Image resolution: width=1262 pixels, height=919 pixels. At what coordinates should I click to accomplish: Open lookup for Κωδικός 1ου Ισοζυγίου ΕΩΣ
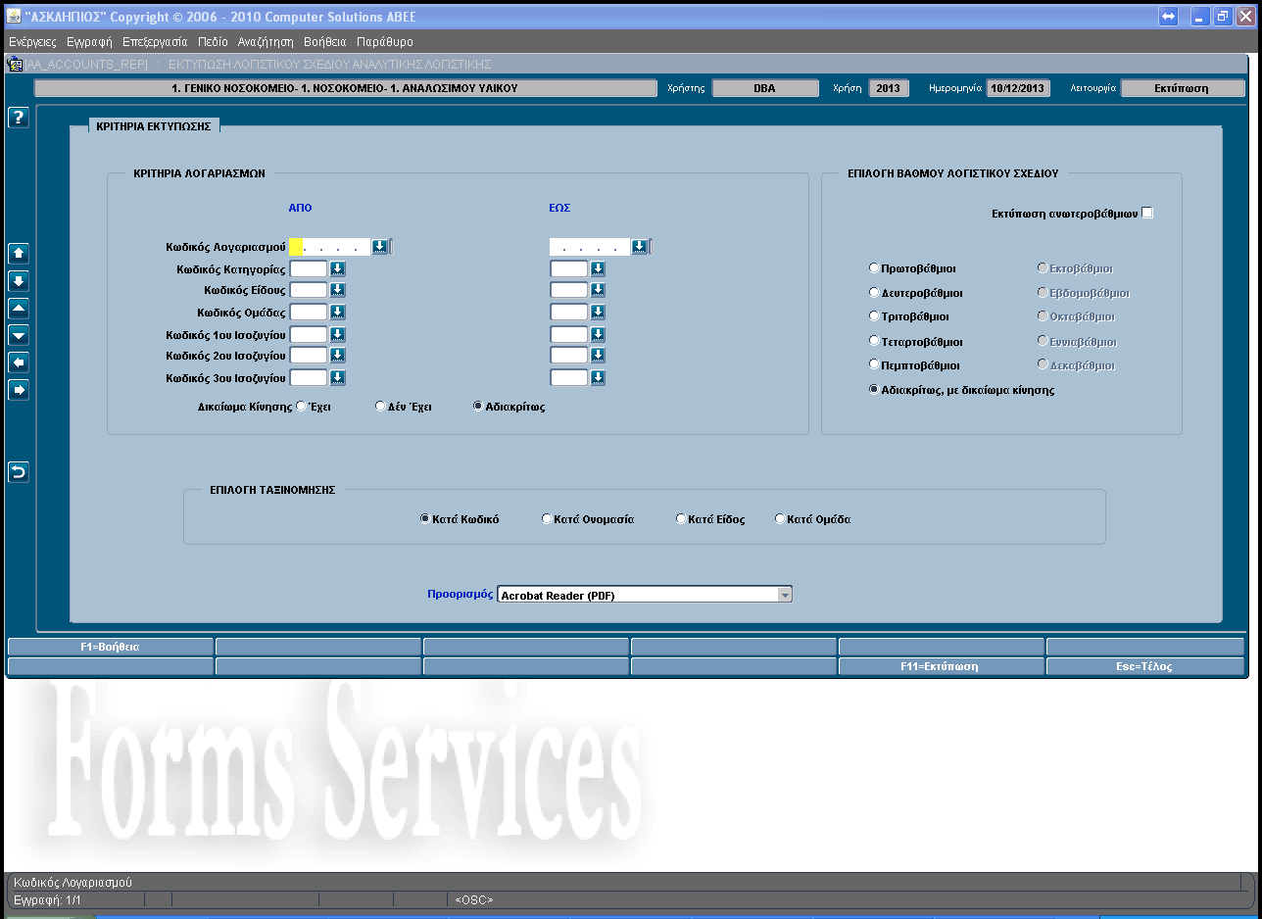click(598, 335)
